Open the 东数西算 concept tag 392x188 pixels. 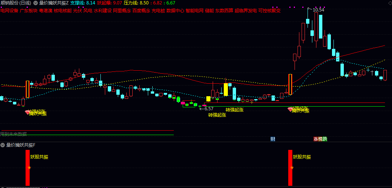coord(224,10)
